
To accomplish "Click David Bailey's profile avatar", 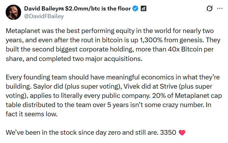I will pyautogui.click(x=13, y=12).
